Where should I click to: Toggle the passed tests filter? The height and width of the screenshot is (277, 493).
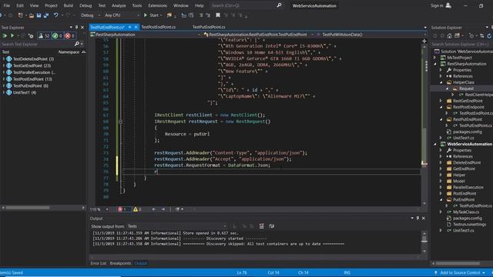pyautogui.click(x=57, y=36)
